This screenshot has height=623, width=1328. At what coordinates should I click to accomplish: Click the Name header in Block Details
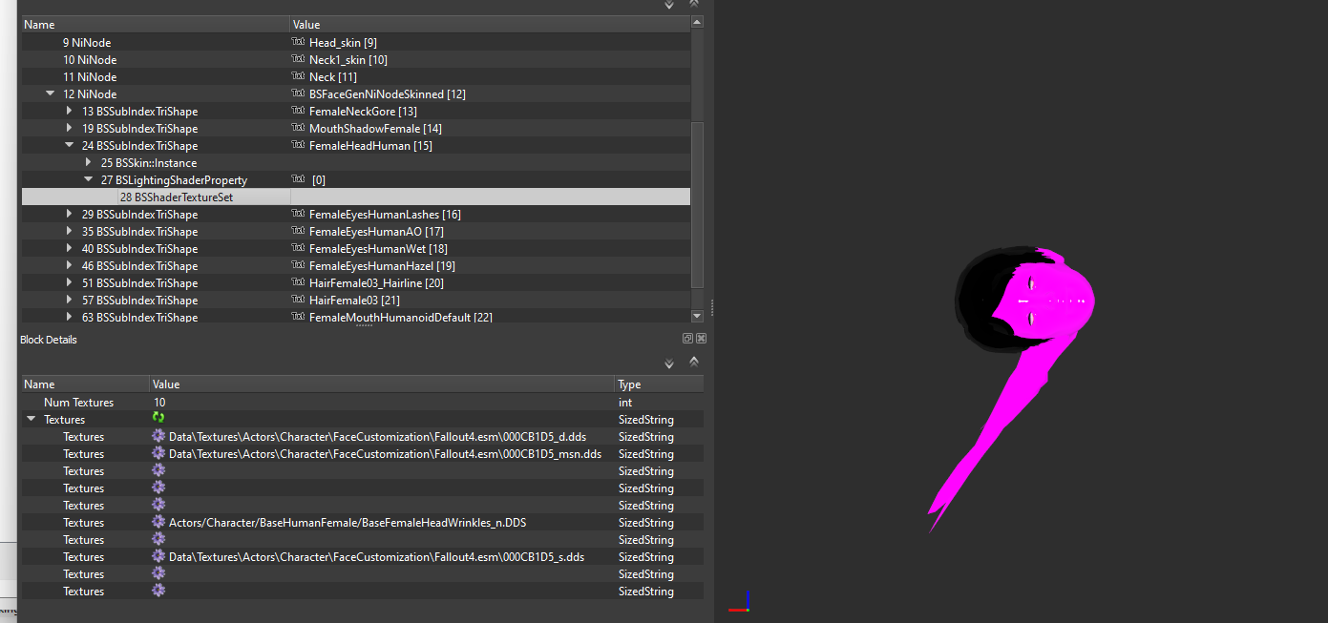coord(85,384)
